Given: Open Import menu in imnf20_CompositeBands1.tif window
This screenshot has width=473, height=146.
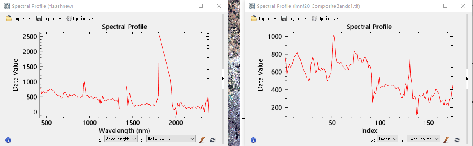Looking at the screenshot, I should [x=263, y=18].
